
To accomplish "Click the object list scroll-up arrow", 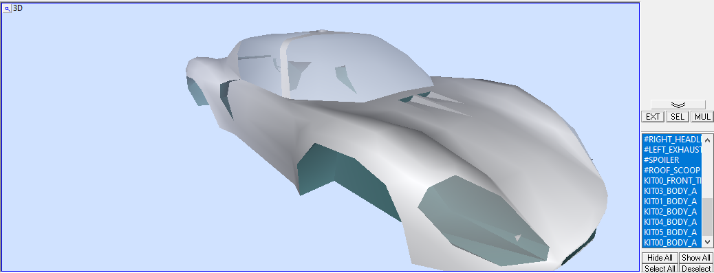I will pyautogui.click(x=707, y=140).
